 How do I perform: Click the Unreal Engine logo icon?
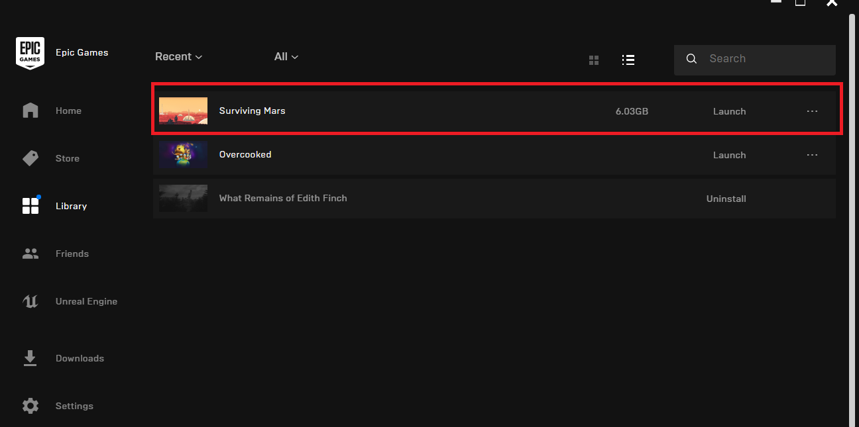30,301
